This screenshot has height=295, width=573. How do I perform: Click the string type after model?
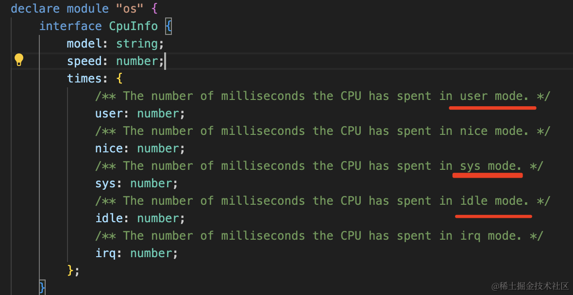[x=136, y=44]
